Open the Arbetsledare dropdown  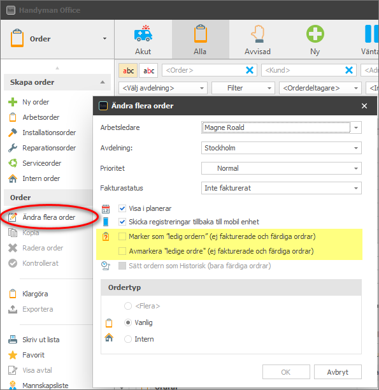282,127
